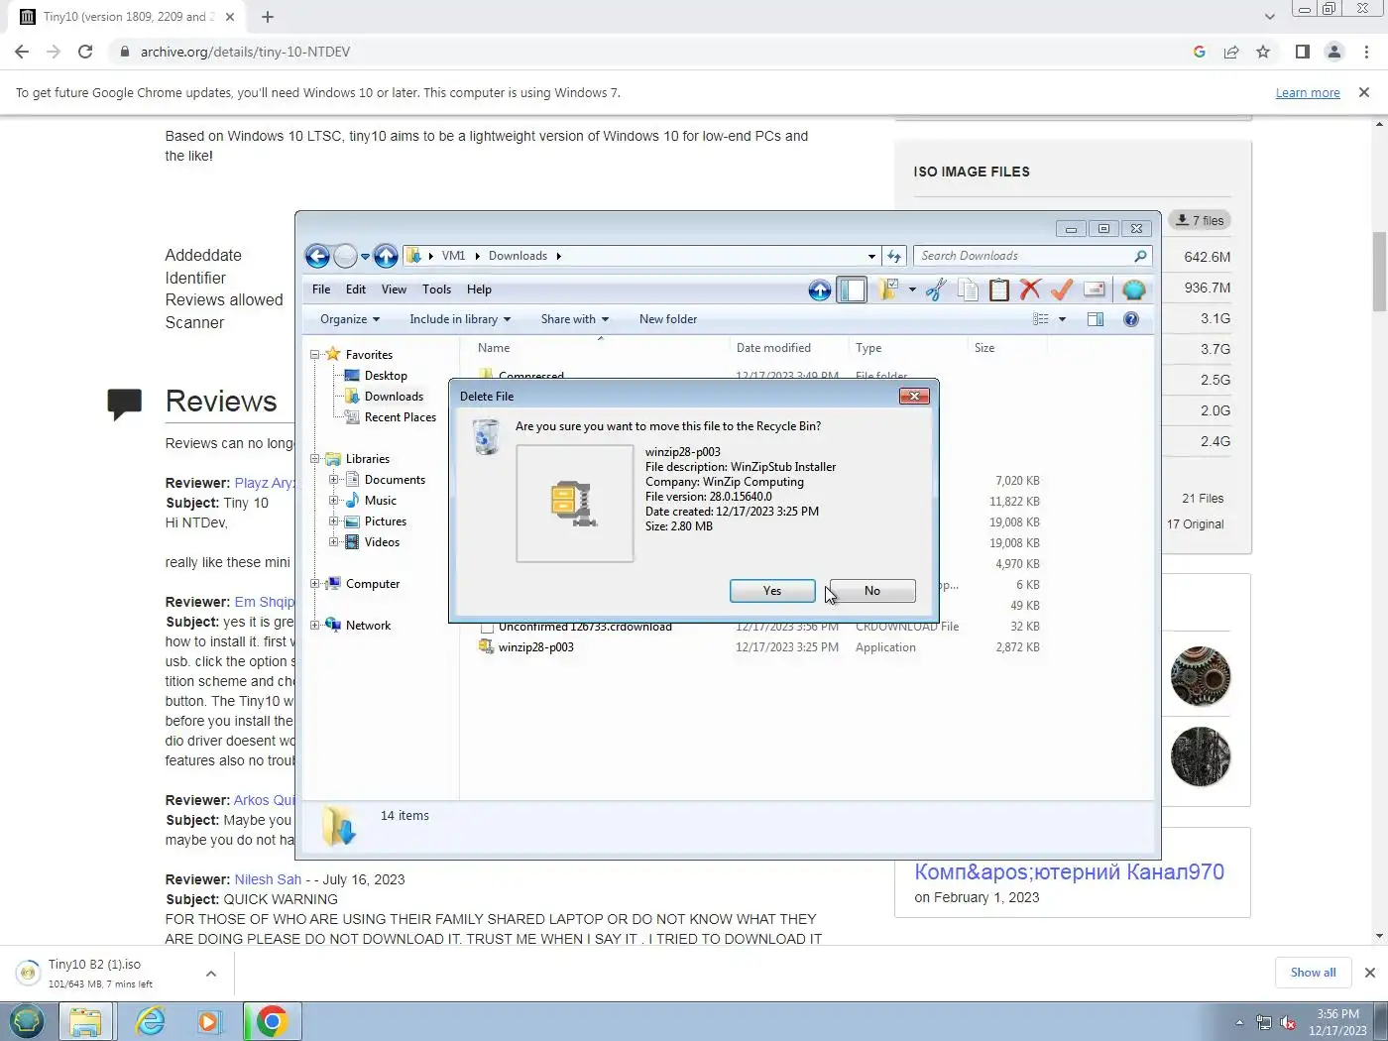Toggle the preview pane button
This screenshot has height=1041, width=1388.
(1096, 319)
